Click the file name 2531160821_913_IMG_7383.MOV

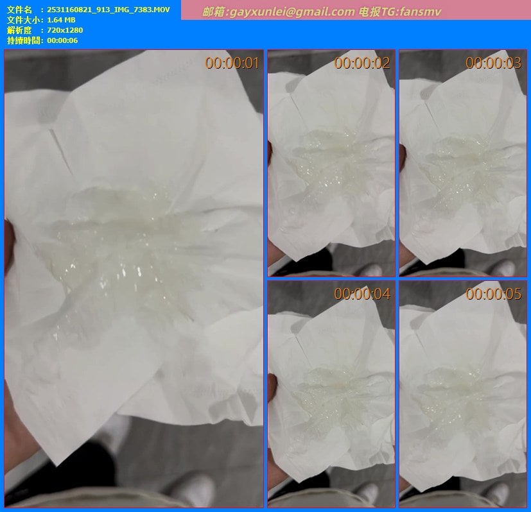109,10
